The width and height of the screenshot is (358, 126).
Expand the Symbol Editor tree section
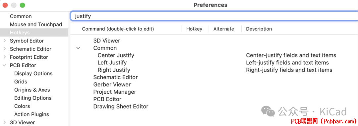pos(4,41)
